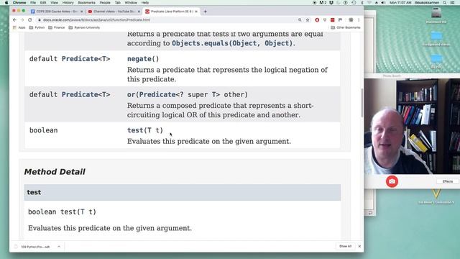Open the File menu
This screenshot has width=460, height=259.
click(x=33, y=3)
